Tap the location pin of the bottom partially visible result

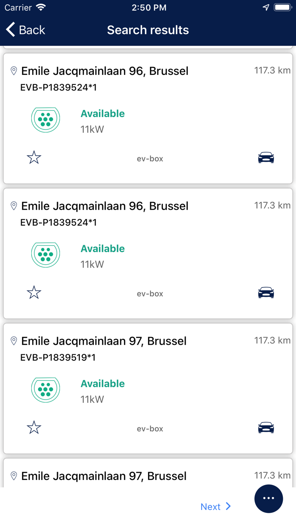click(x=13, y=476)
